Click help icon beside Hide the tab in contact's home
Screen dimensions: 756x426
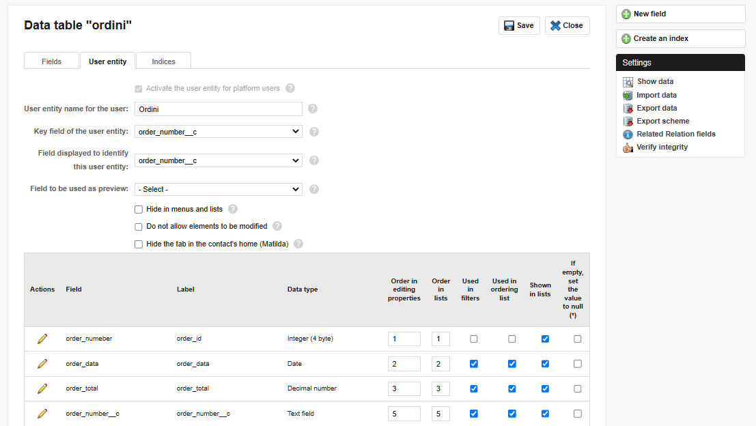click(298, 244)
